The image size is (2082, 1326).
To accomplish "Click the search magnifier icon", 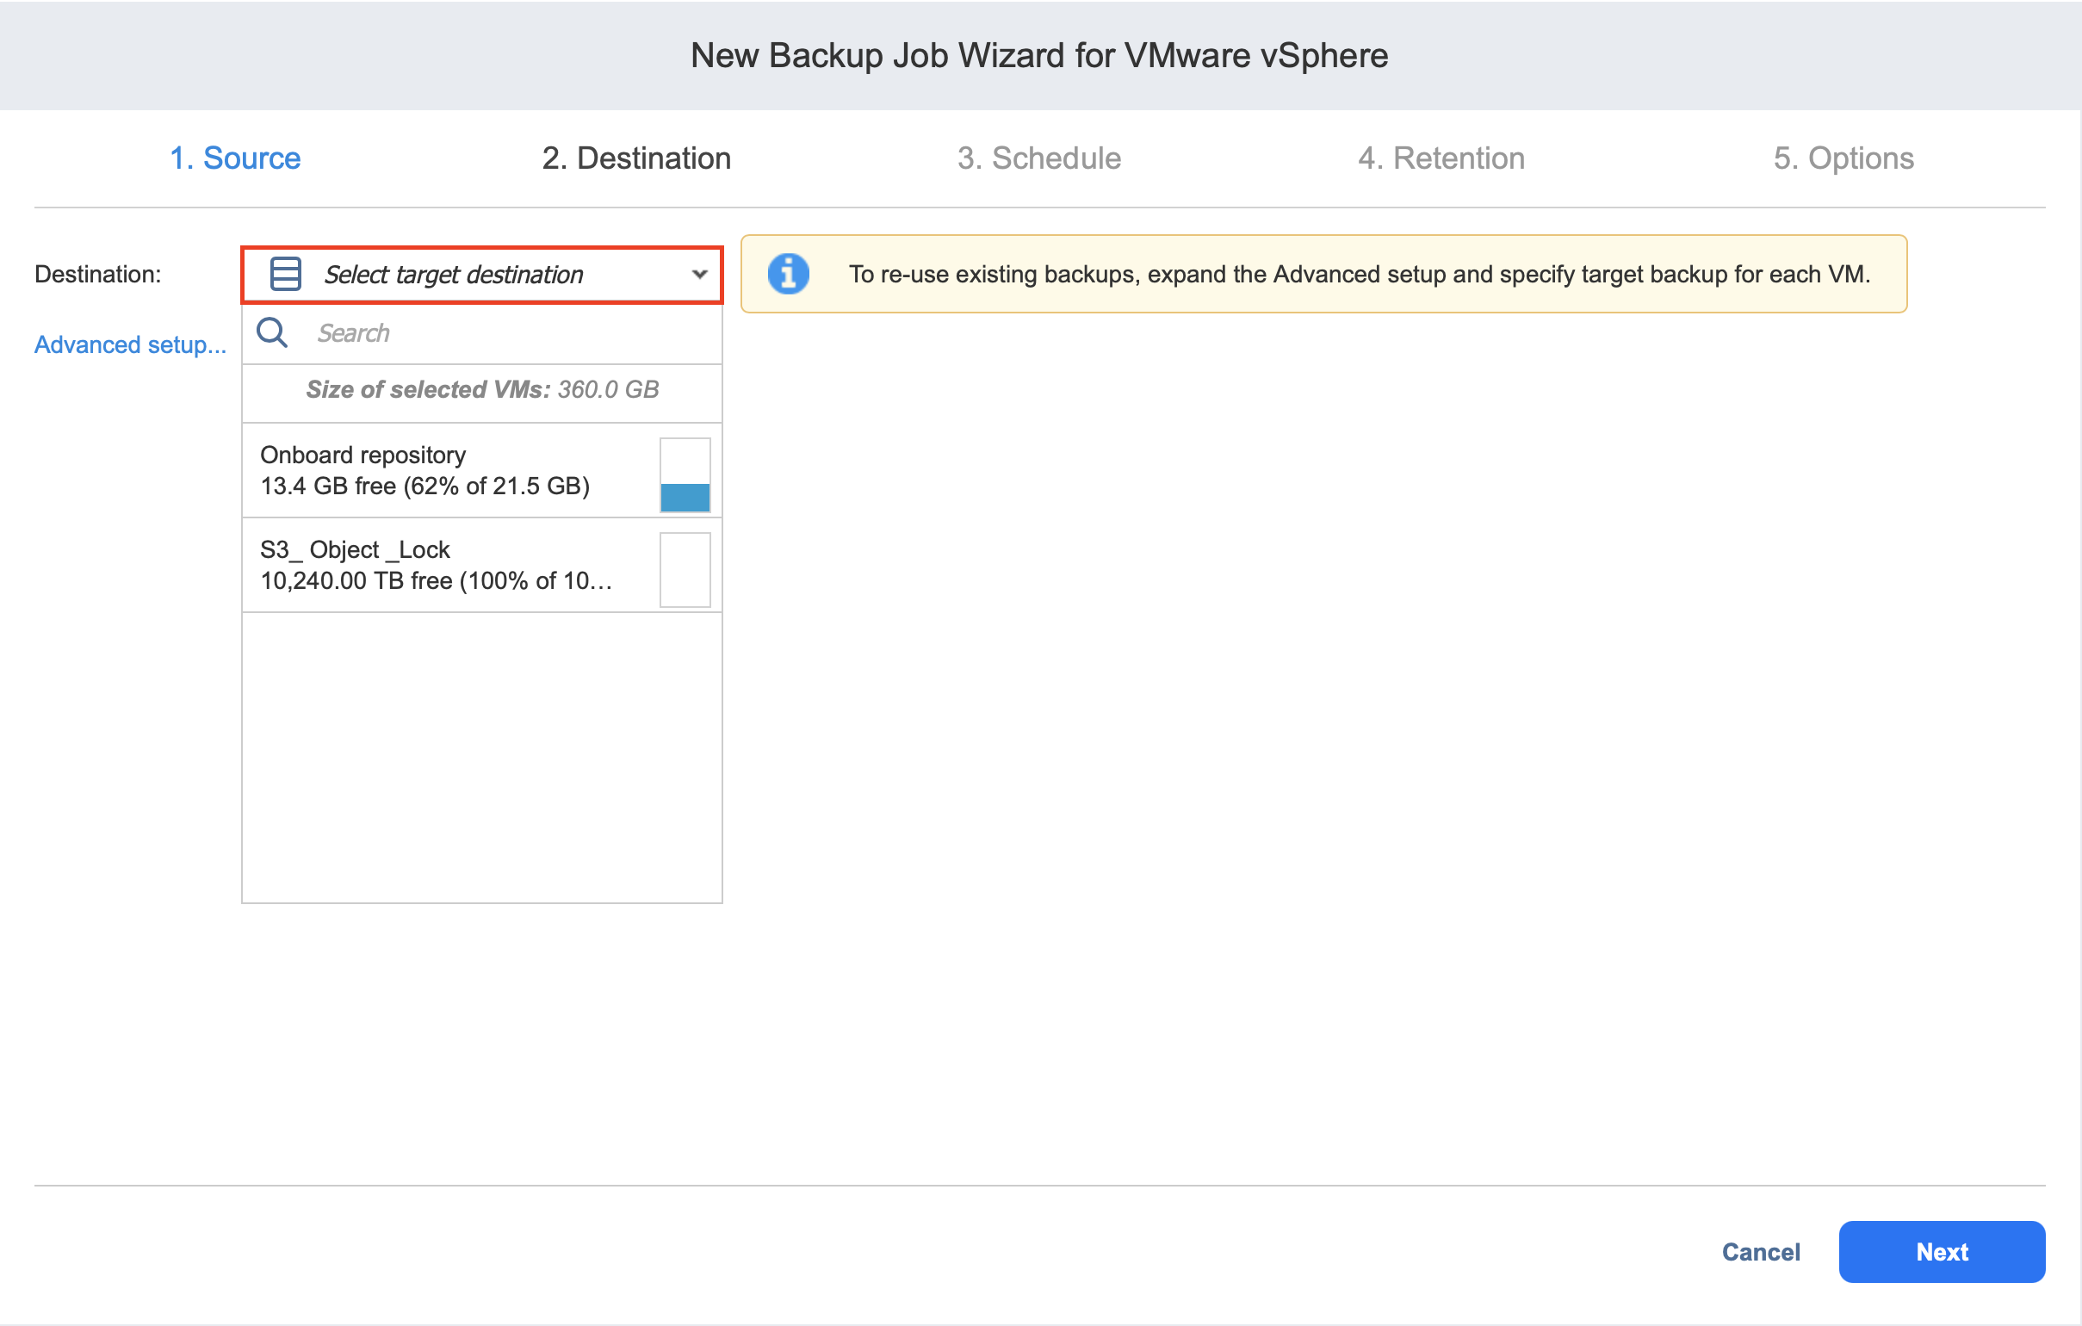I will coord(272,333).
